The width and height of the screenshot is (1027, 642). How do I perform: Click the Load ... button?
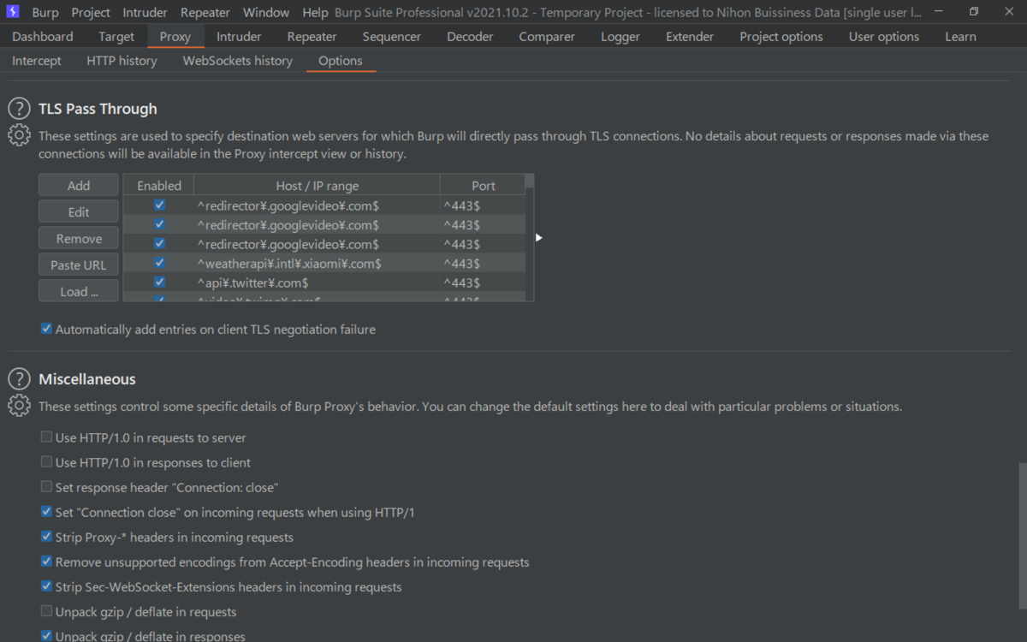click(x=79, y=292)
